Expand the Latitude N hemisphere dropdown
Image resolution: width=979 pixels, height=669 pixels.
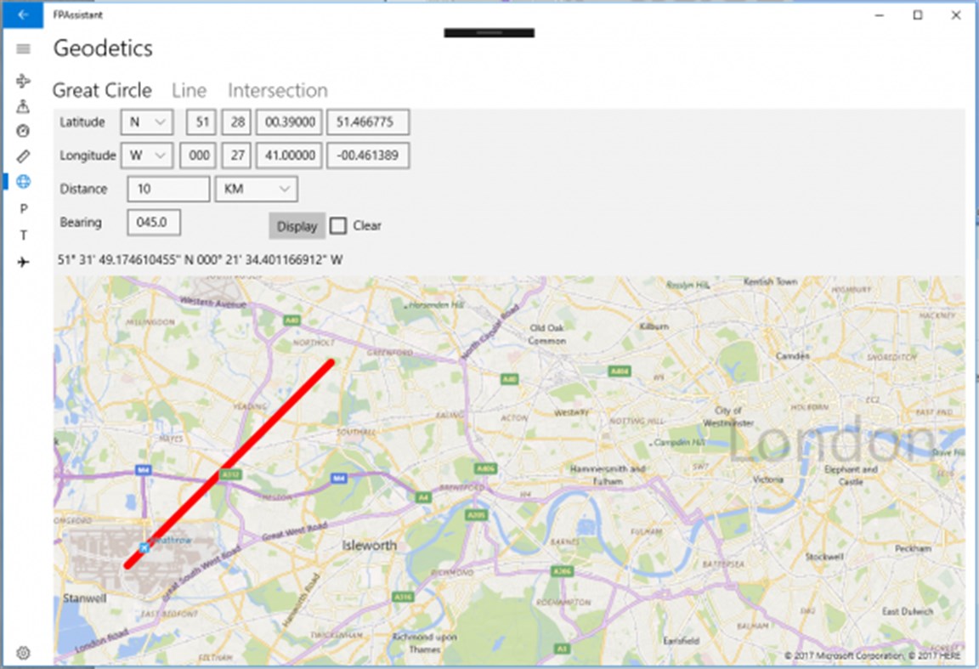(147, 122)
